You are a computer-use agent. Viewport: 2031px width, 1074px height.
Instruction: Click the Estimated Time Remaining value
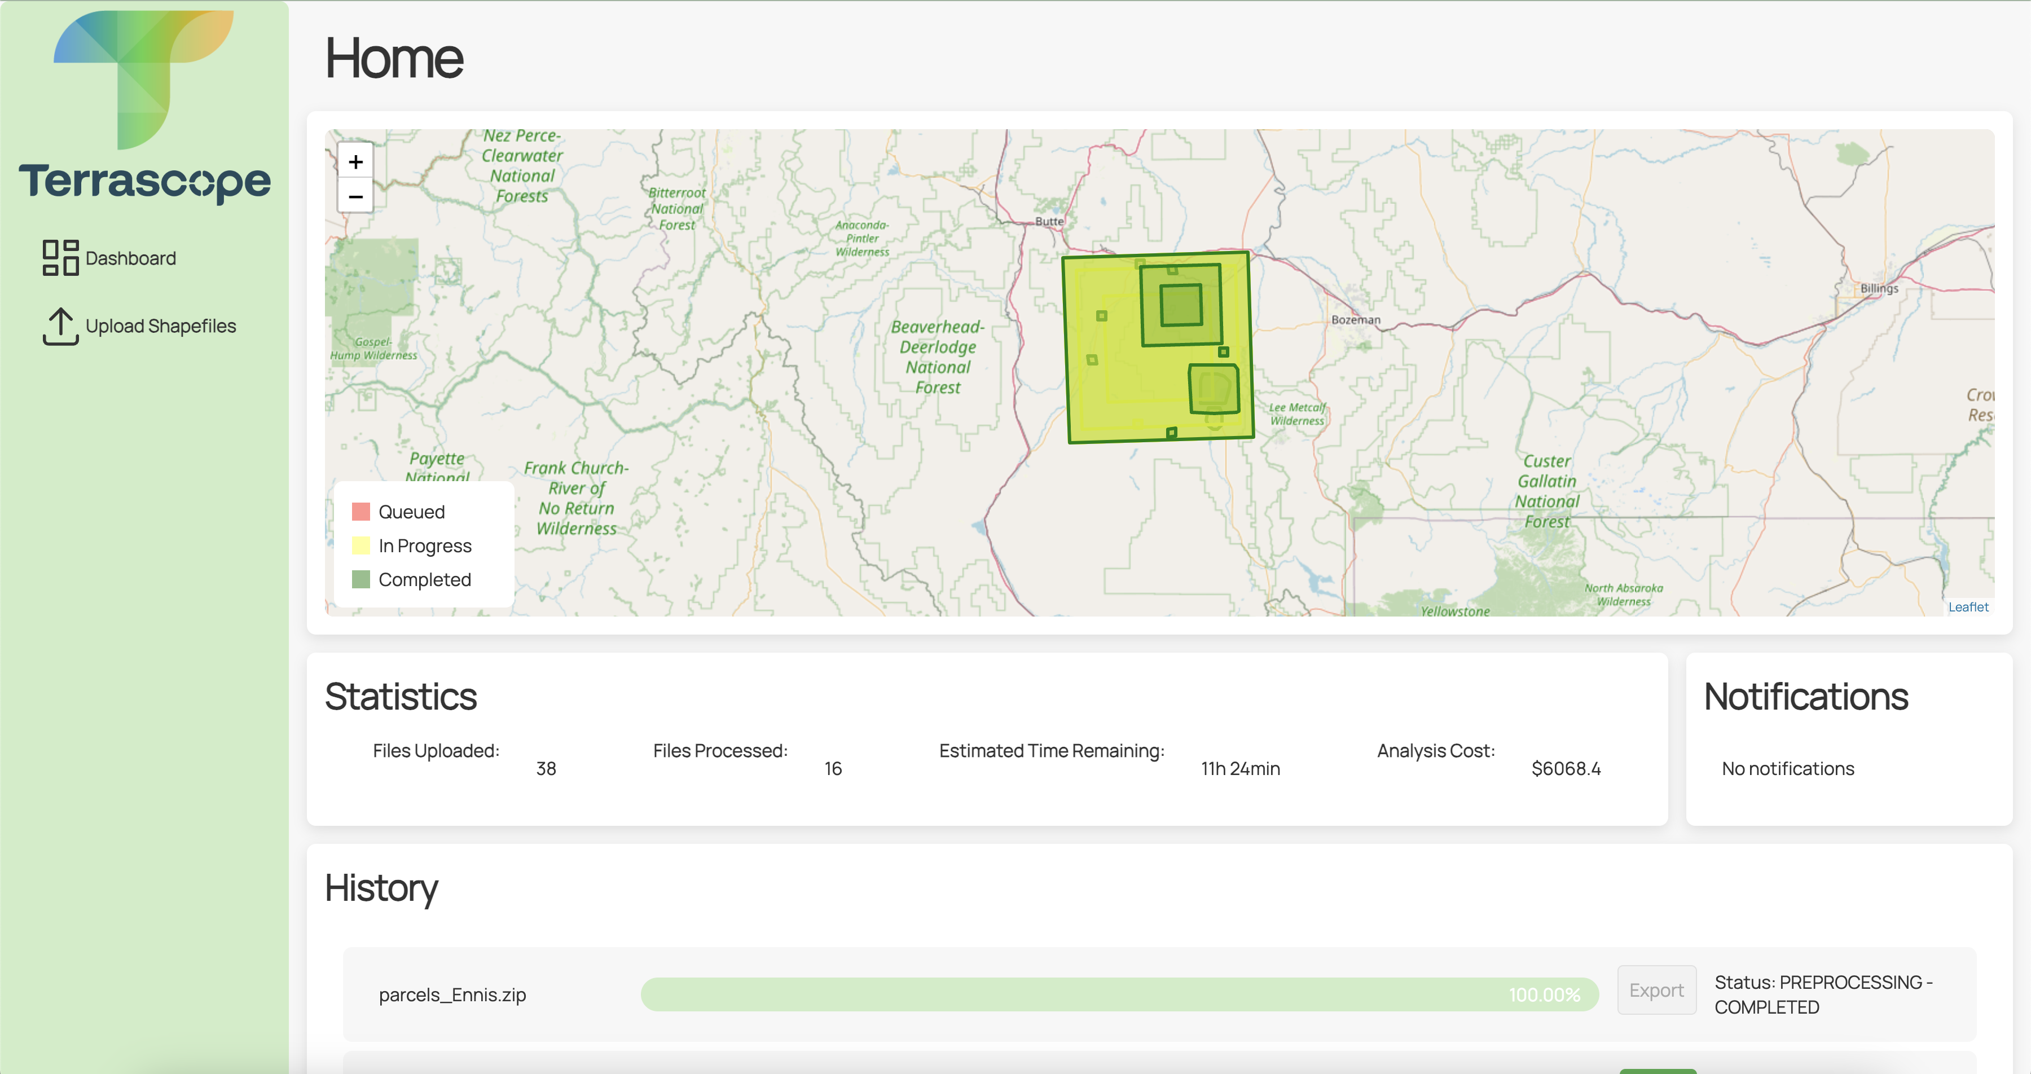(1240, 769)
